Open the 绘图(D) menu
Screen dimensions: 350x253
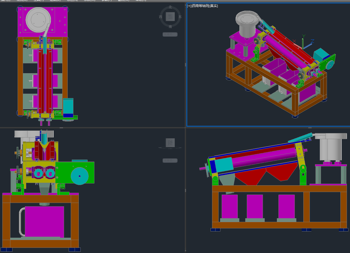pos(55,1)
